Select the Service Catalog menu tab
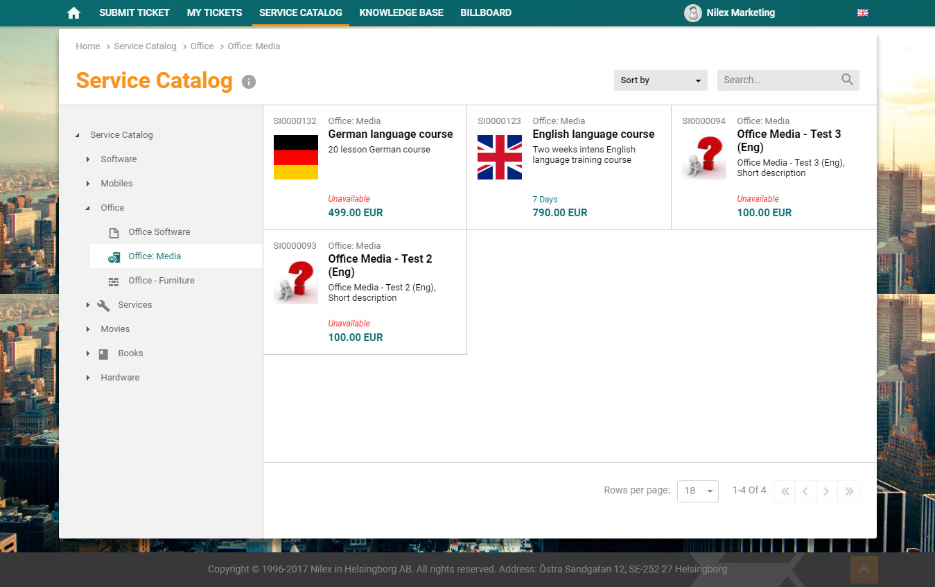 tap(301, 12)
